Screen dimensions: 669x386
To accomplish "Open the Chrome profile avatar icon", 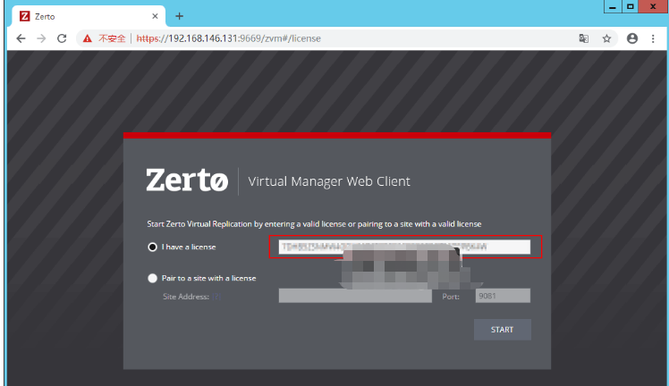I will pos(632,38).
